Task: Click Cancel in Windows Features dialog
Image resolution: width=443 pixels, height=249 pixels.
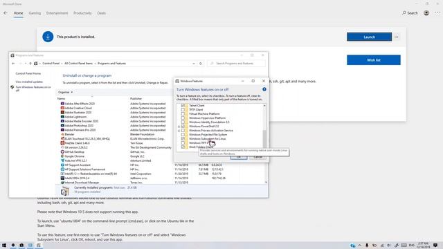Action: [x=257, y=157]
